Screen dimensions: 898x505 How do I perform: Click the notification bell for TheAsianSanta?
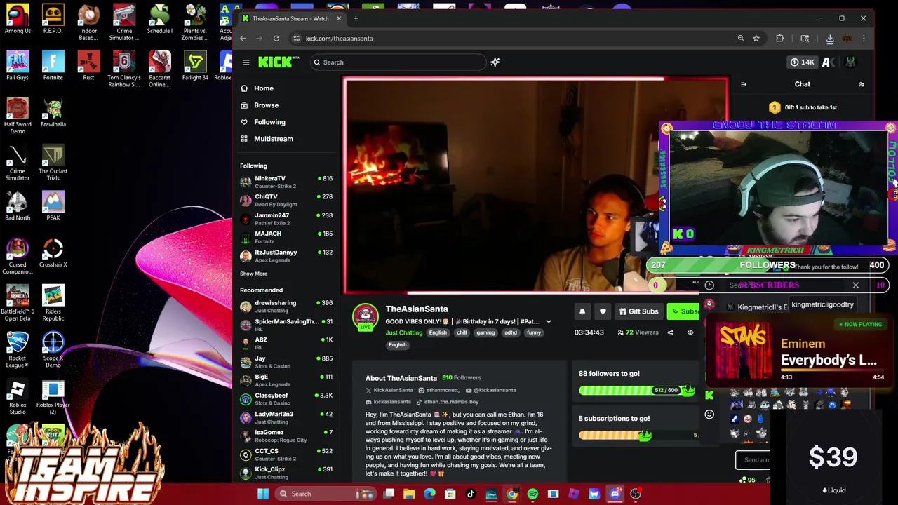(x=582, y=311)
